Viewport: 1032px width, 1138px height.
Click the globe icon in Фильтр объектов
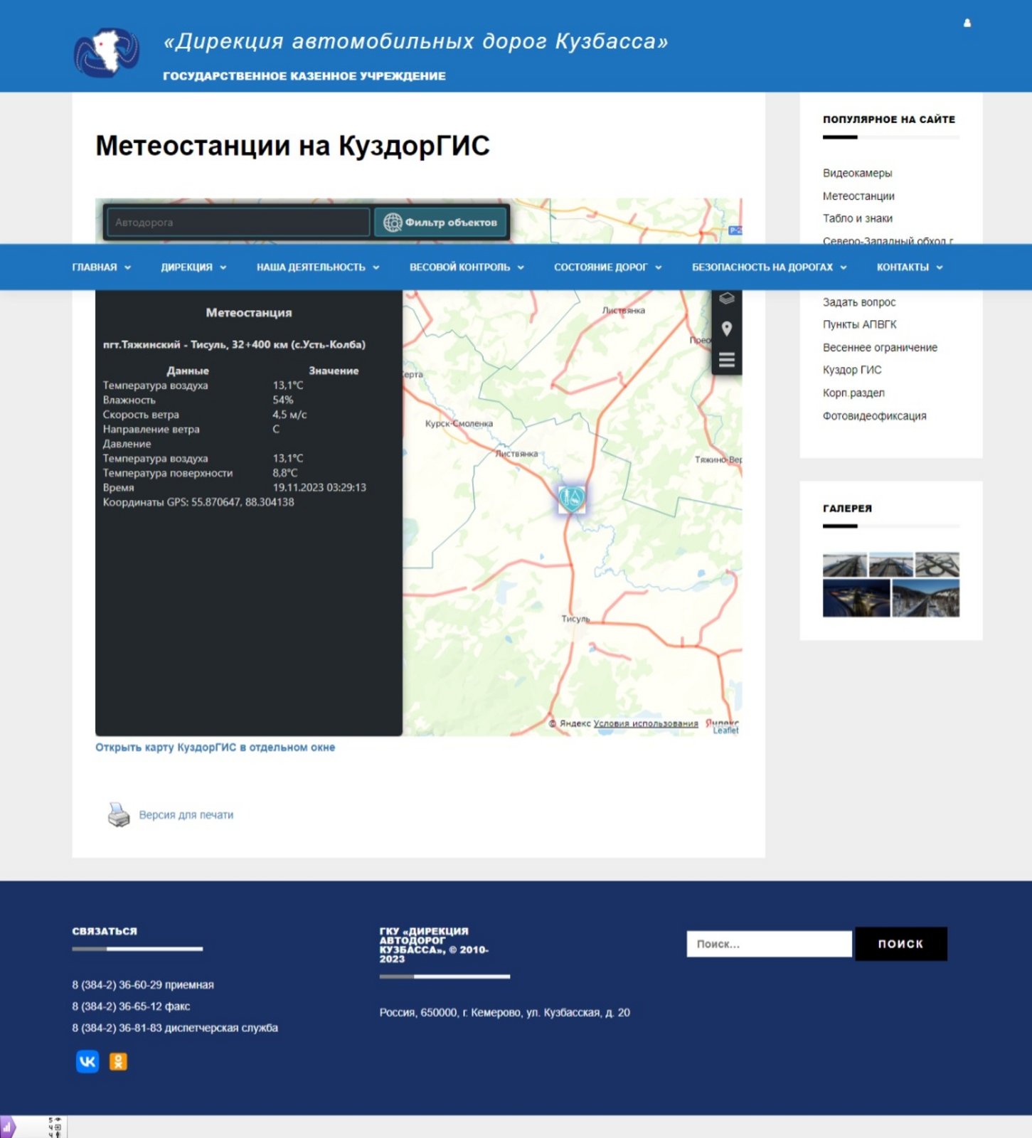pos(393,223)
